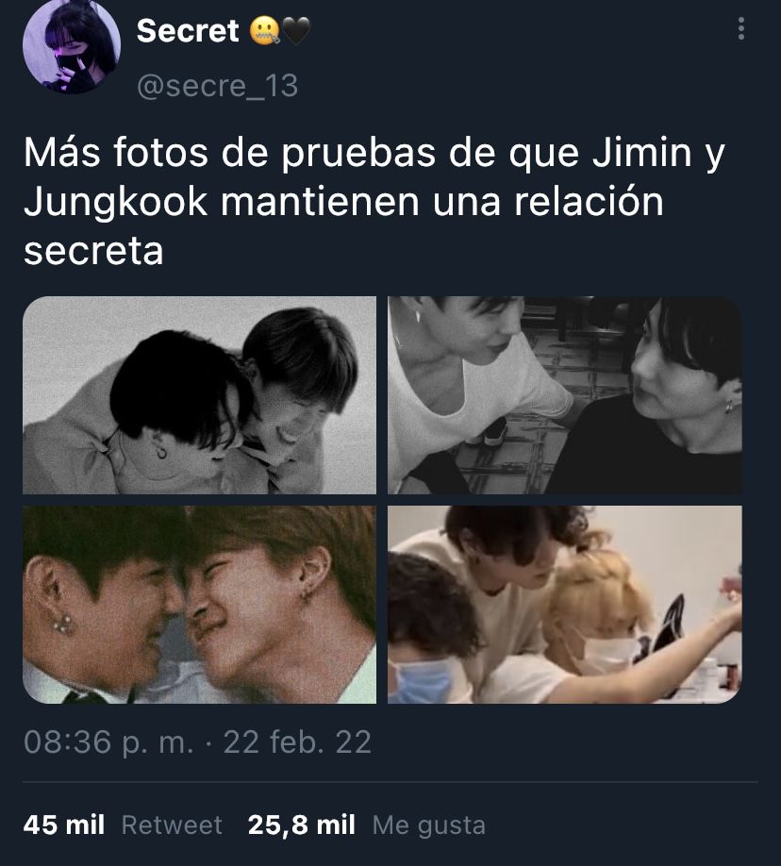View the bottom-left close-up faces photo
The image size is (781, 866).
tap(199, 604)
